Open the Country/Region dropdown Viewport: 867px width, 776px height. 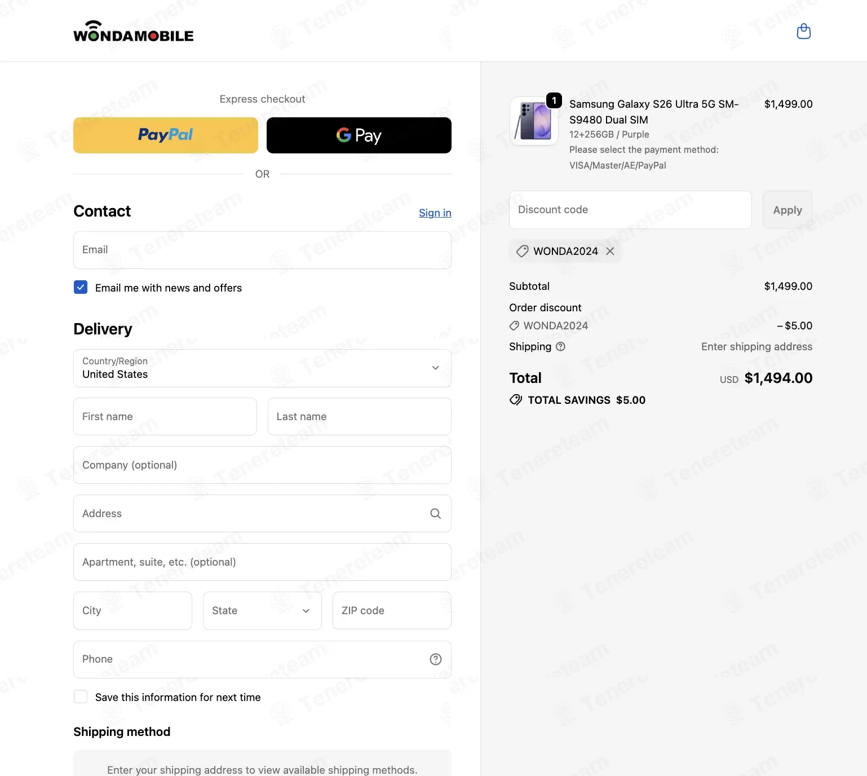(262, 368)
